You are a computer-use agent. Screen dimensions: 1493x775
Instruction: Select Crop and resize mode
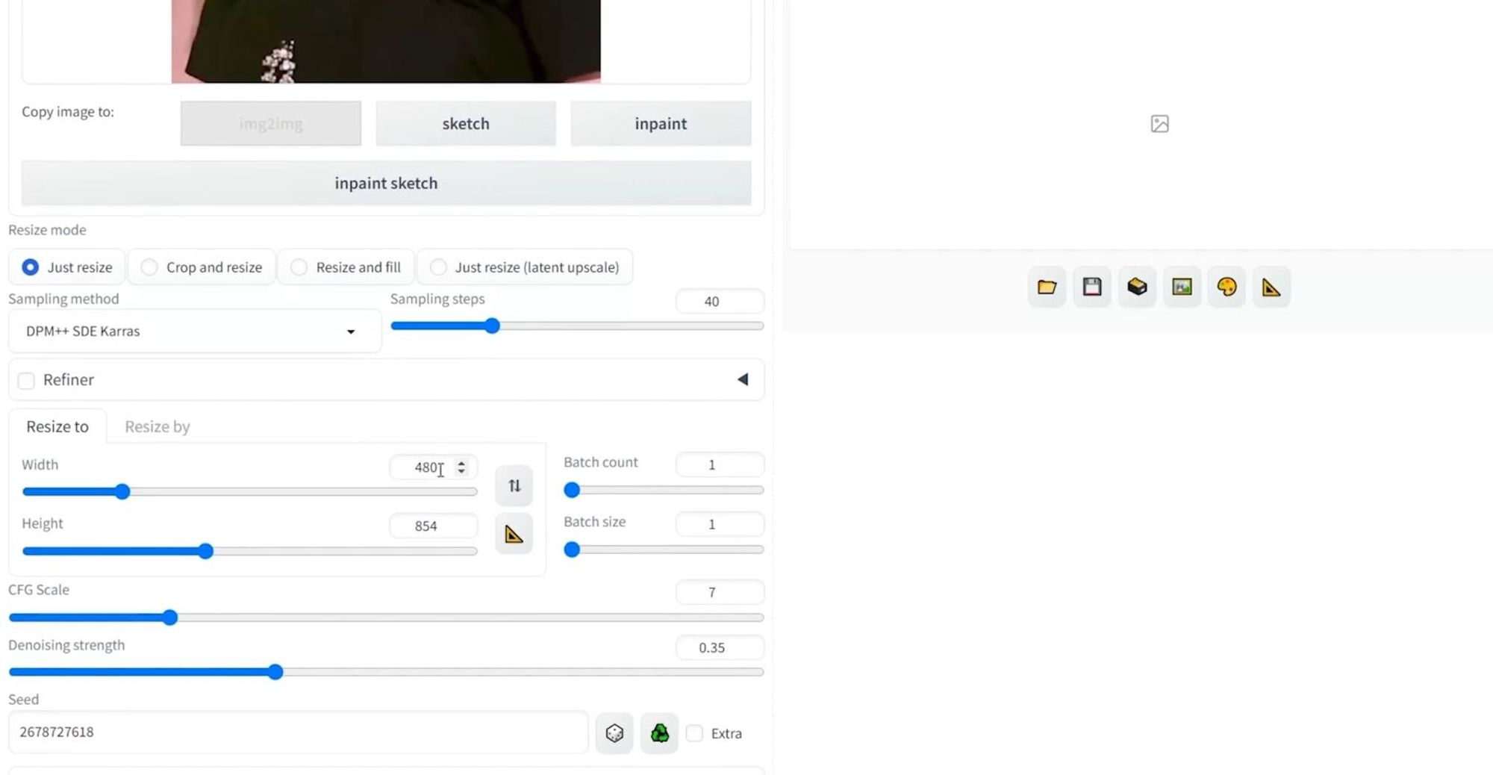[202, 267]
